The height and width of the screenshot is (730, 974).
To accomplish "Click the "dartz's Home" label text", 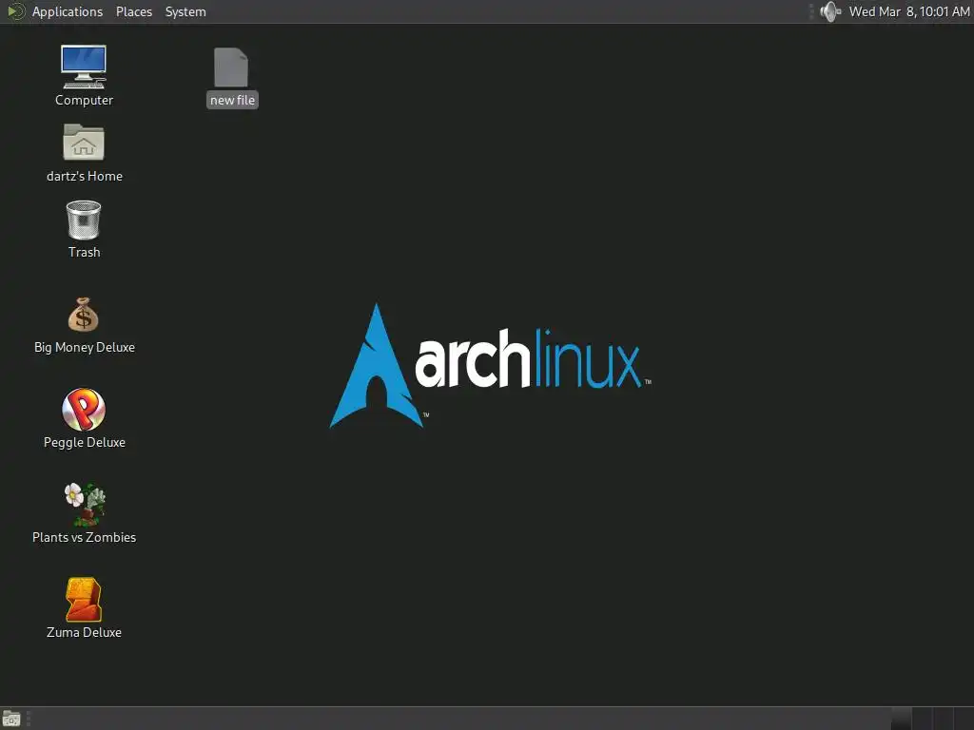I will 85,176.
